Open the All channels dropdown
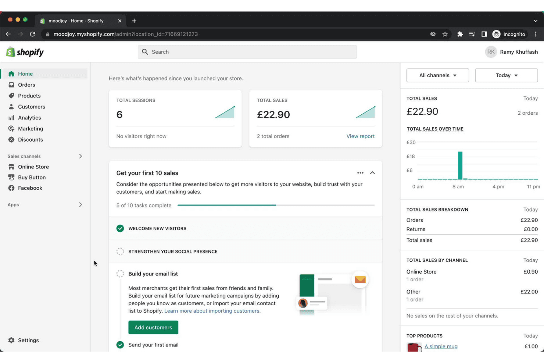Image resolution: width=544 pixels, height=363 pixels. click(x=437, y=75)
